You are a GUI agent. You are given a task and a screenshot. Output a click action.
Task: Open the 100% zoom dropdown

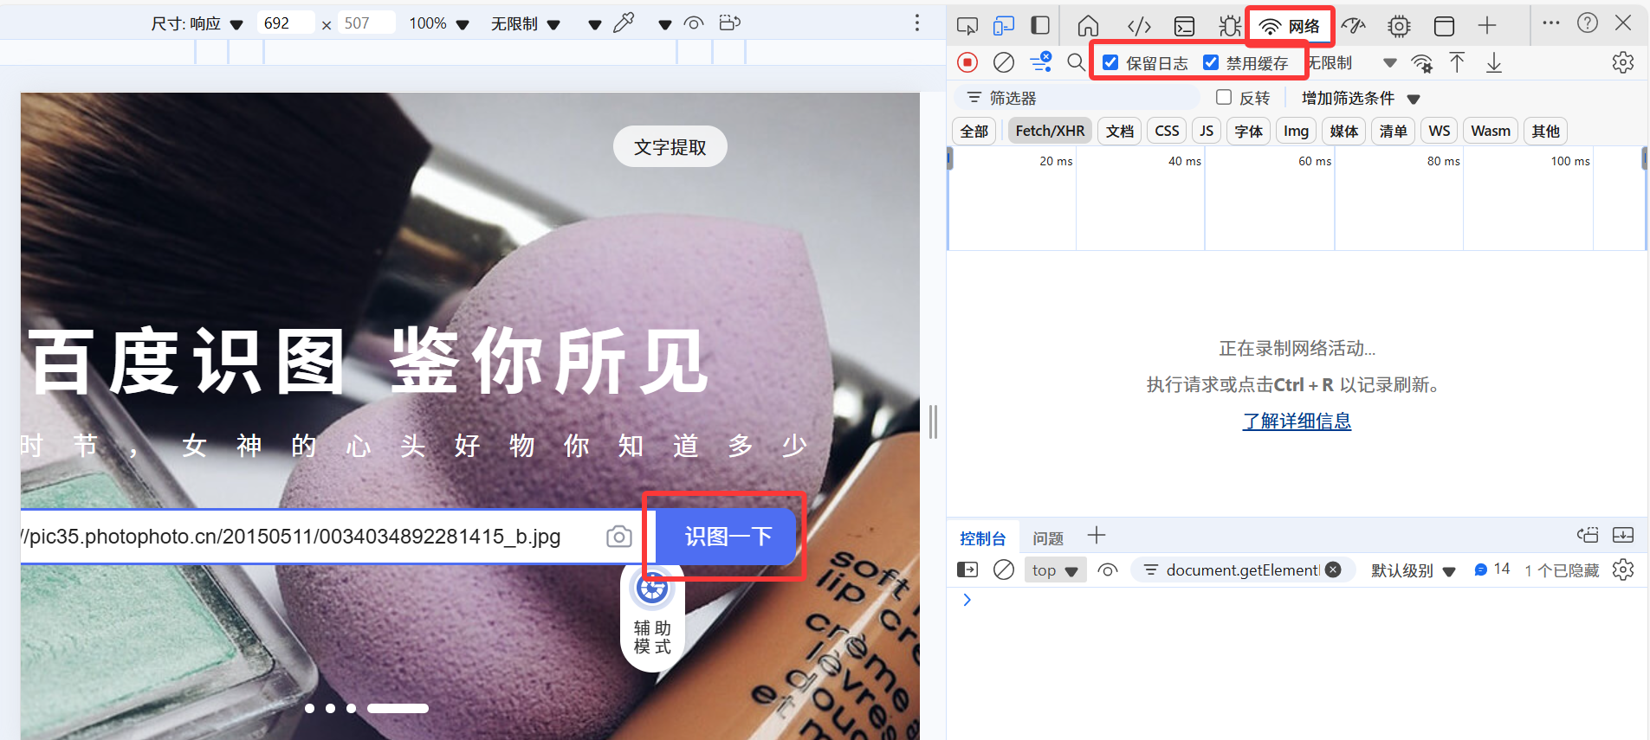(439, 23)
